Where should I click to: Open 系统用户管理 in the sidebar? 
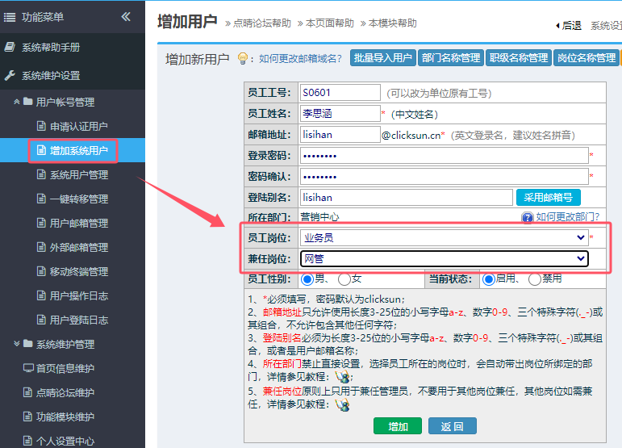78,175
